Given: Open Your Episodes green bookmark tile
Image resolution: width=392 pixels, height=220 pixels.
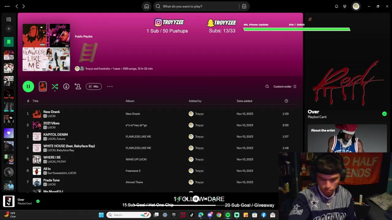Looking at the screenshot, I should (9, 42).
